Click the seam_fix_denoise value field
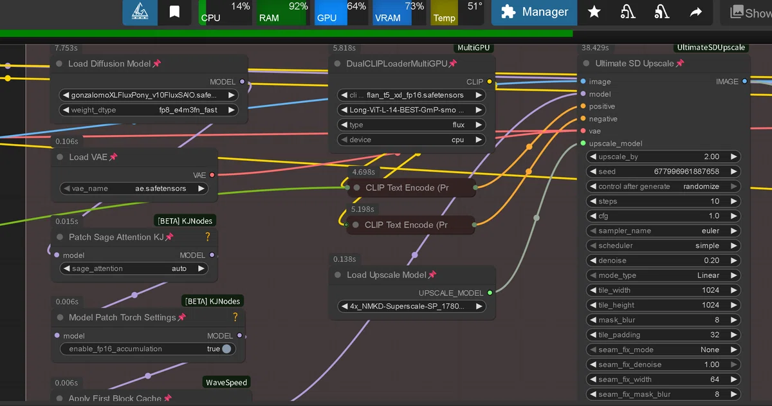Viewport: 772px width, 406px height. pos(663,364)
